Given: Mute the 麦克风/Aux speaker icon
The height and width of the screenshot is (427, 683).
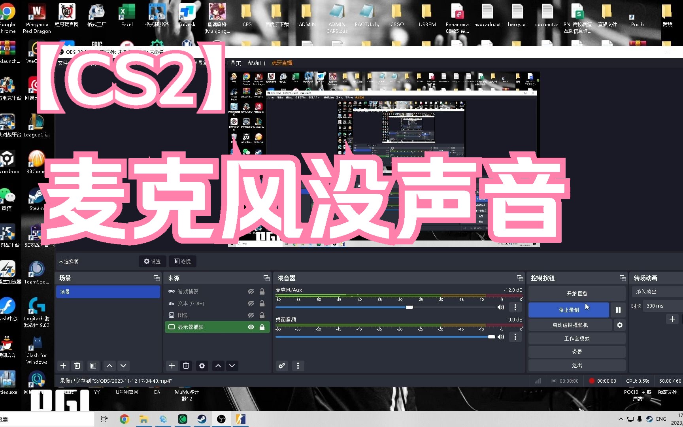Looking at the screenshot, I should point(501,307).
